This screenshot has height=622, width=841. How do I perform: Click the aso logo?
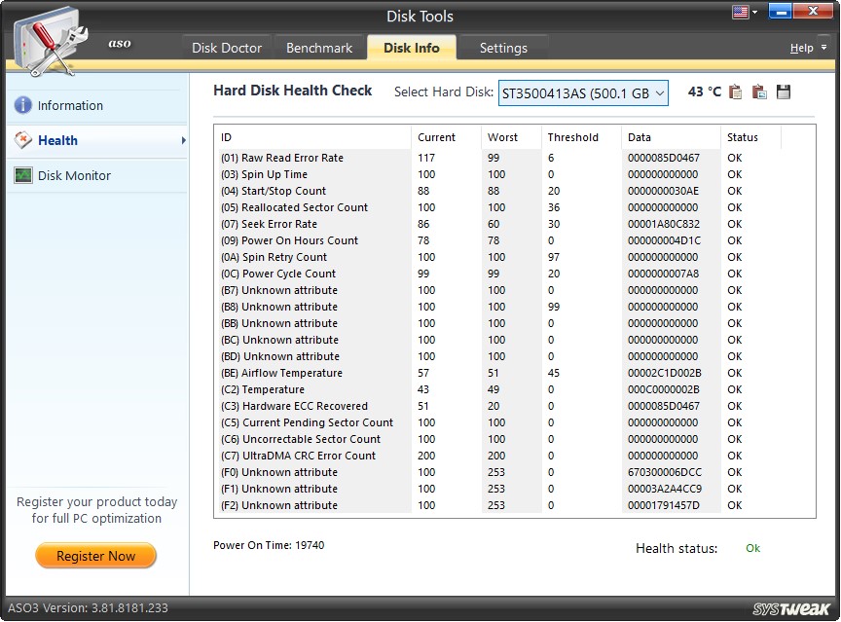coord(119,43)
